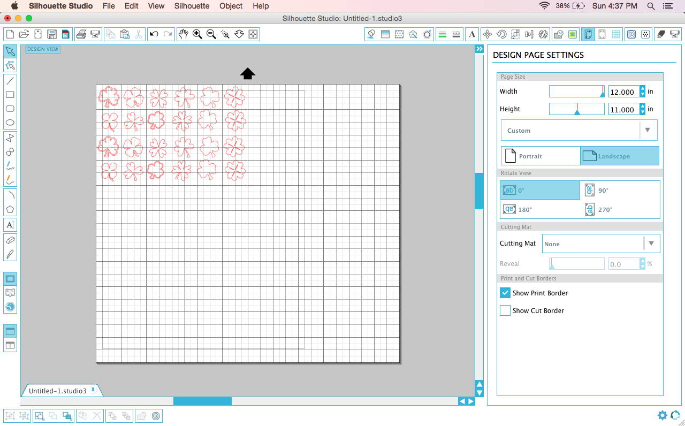Open the Library book icon
Image resolution: width=685 pixels, height=426 pixels.
pos(10,293)
